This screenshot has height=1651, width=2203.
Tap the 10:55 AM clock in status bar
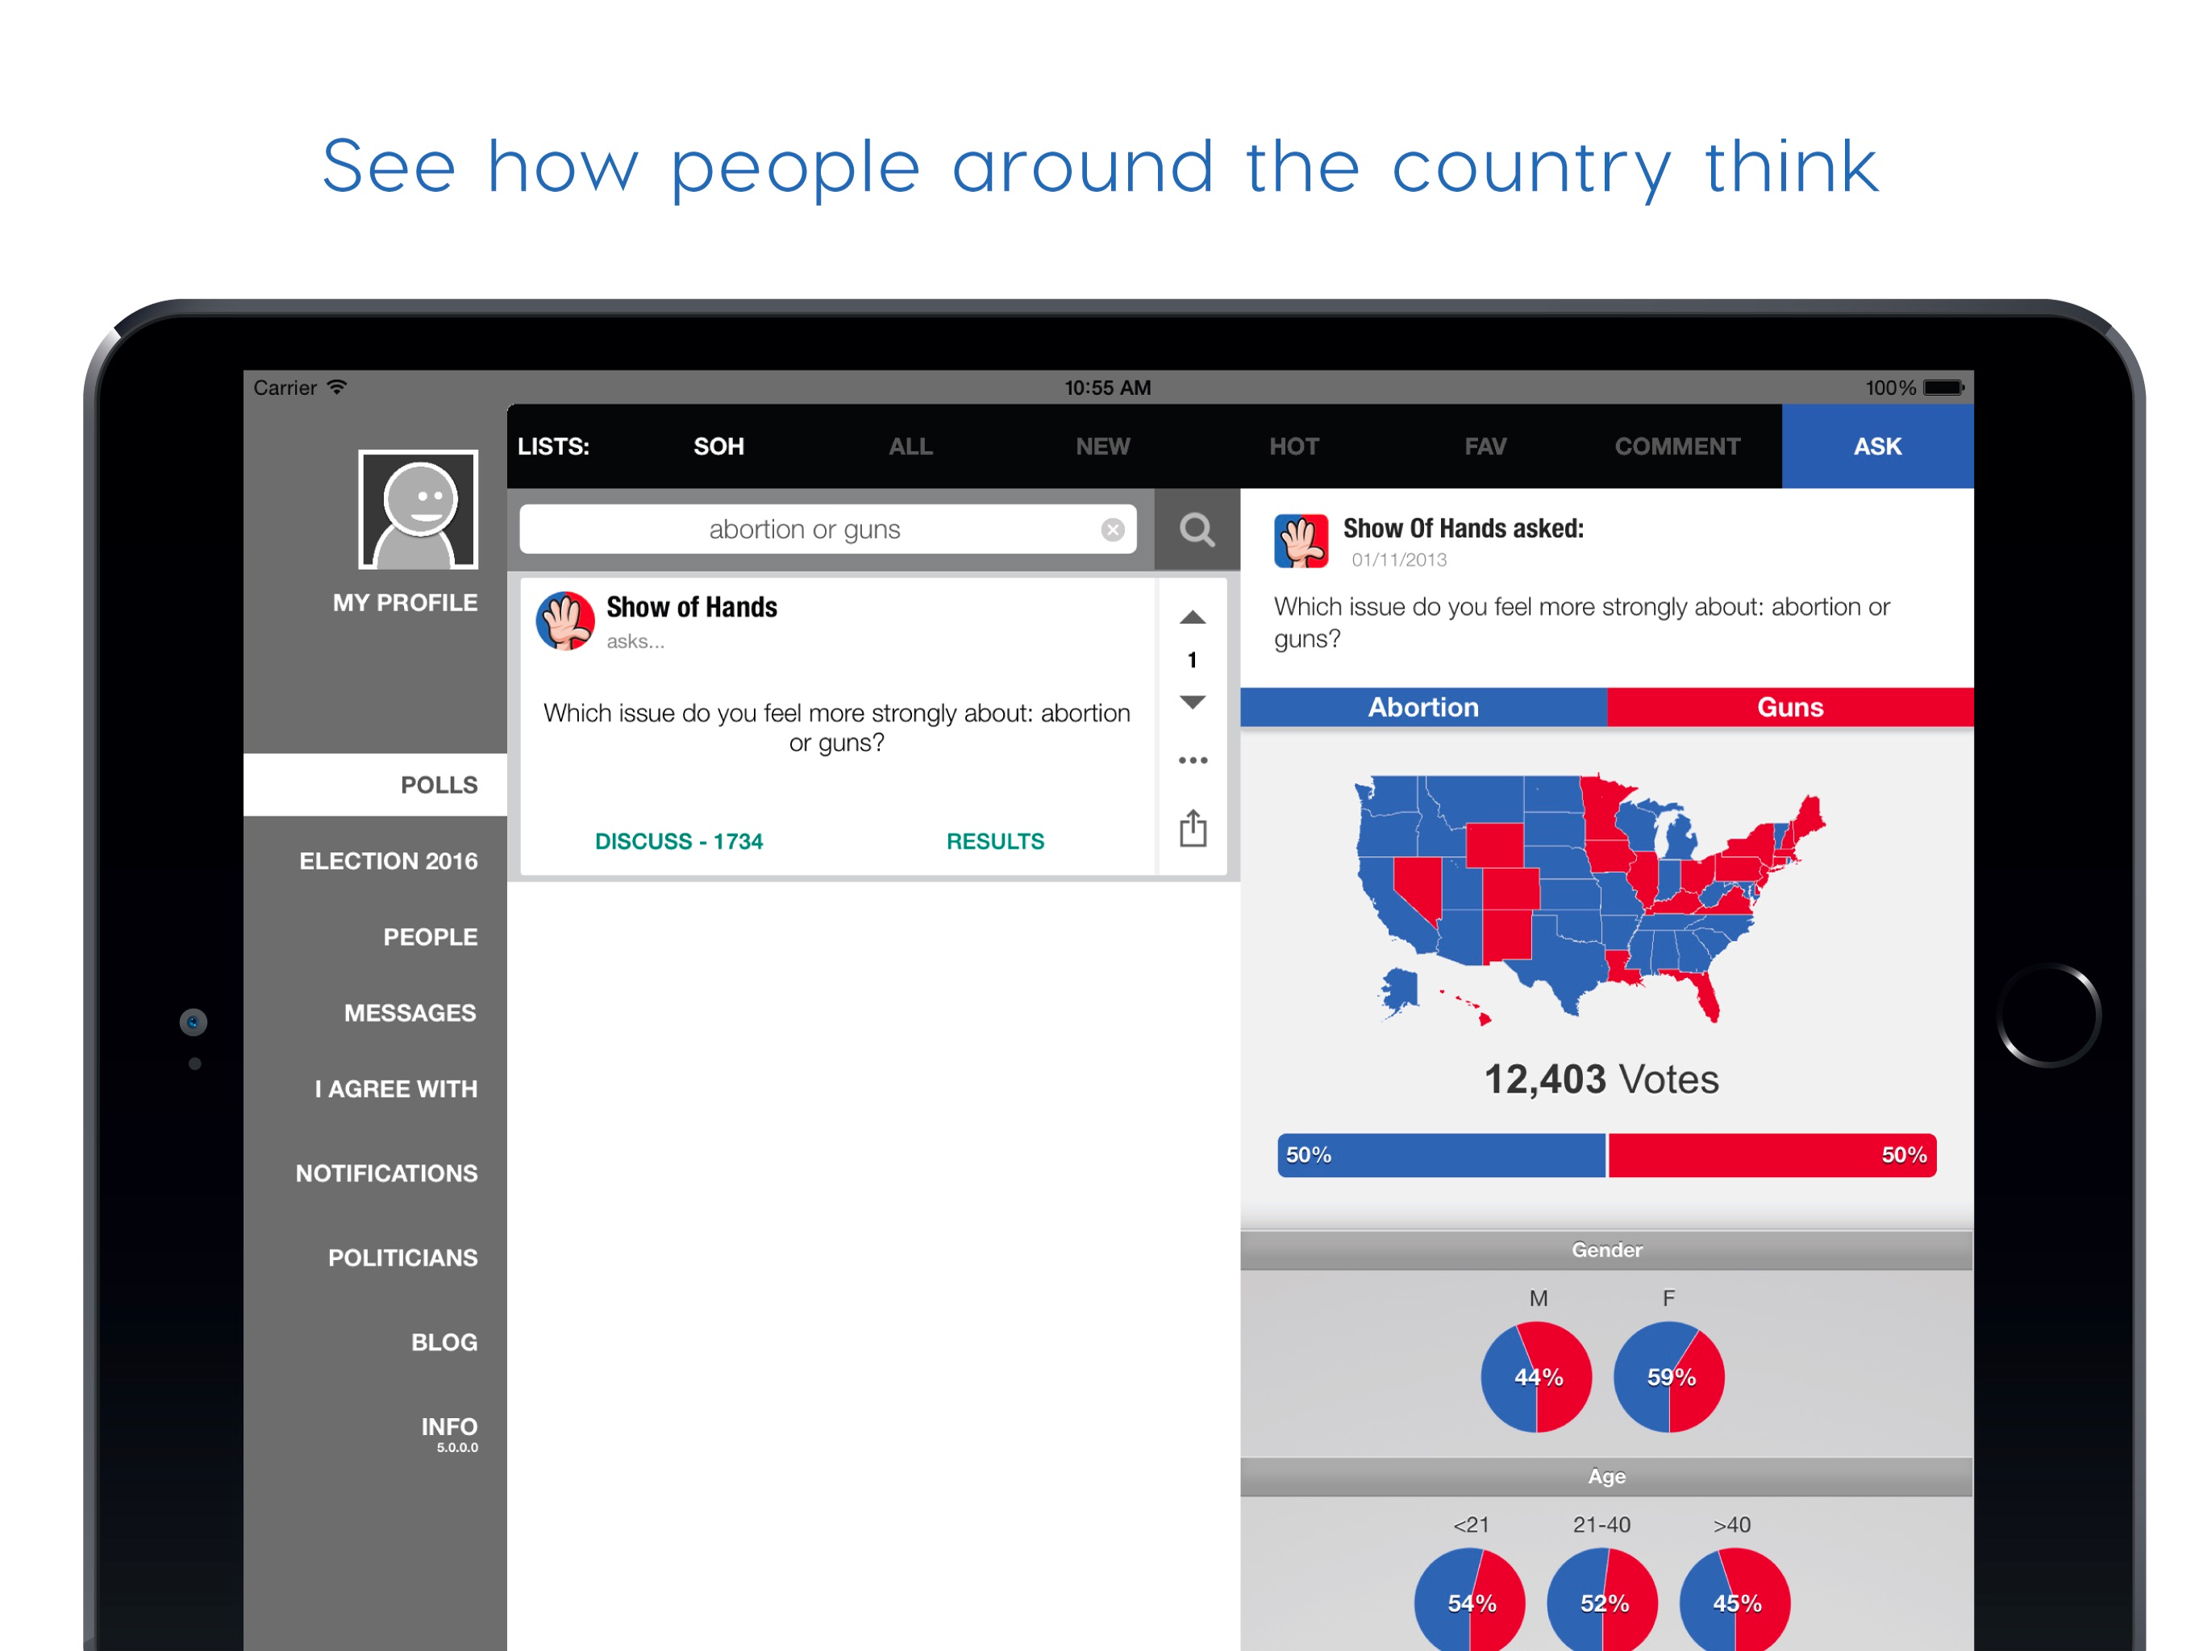(x=1107, y=388)
